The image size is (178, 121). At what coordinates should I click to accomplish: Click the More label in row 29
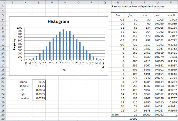(118, 115)
